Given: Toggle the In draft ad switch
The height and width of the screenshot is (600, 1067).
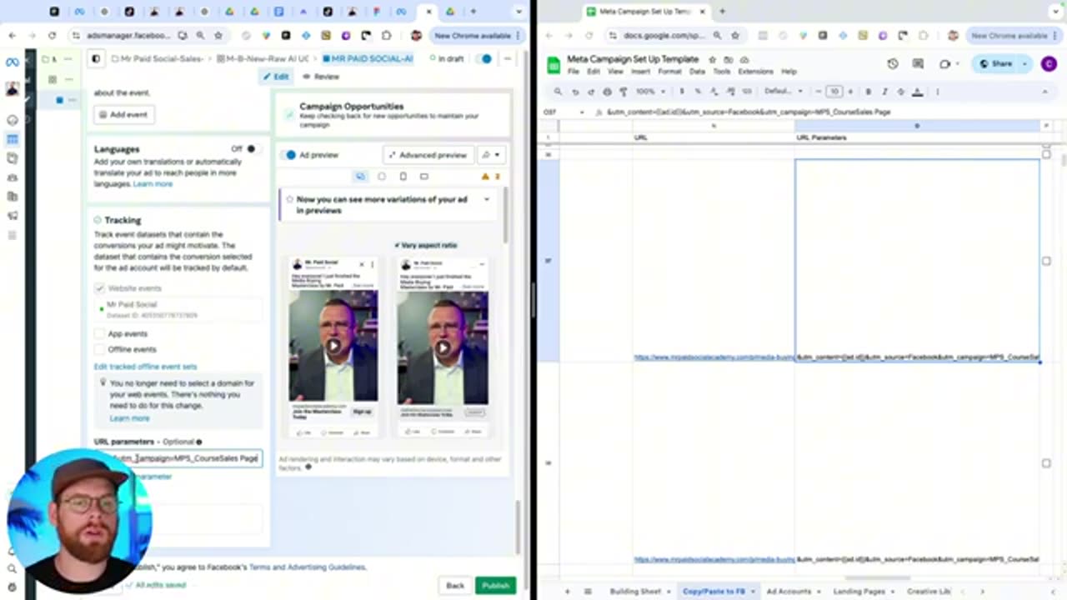Looking at the screenshot, I should [484, 59].
